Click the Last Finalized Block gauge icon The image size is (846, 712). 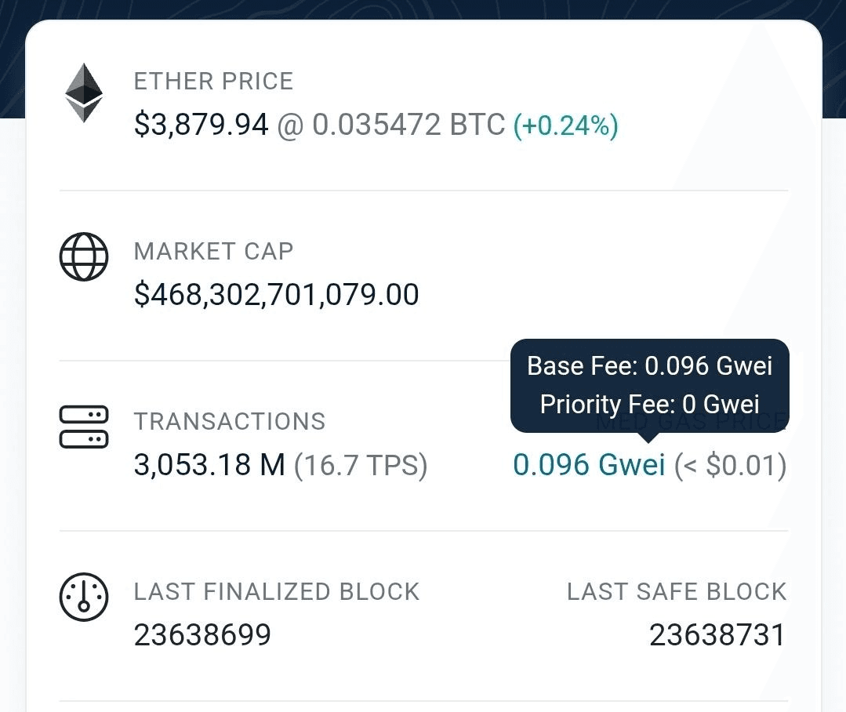coord(83,598)
